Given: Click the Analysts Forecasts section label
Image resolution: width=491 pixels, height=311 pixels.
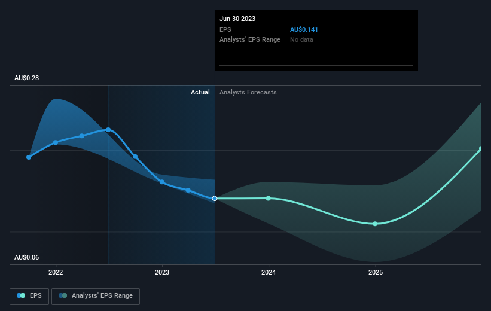Looking at the screenshot, I should tap(248, 92).
